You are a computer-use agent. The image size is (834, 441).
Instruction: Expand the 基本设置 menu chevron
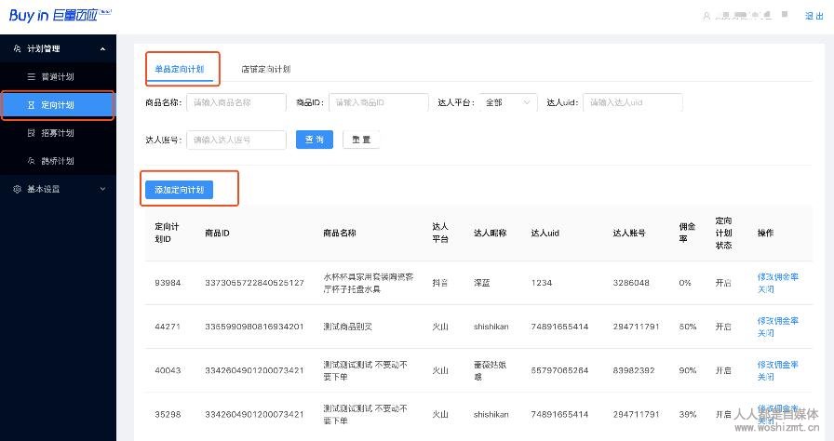tap(101, 189)
